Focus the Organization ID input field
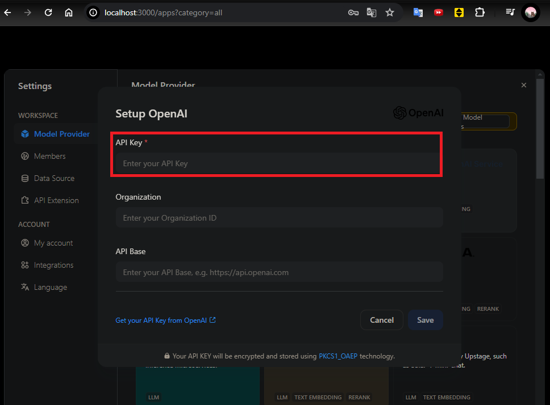Screen dimensions: 550x405 coord(279,218)
